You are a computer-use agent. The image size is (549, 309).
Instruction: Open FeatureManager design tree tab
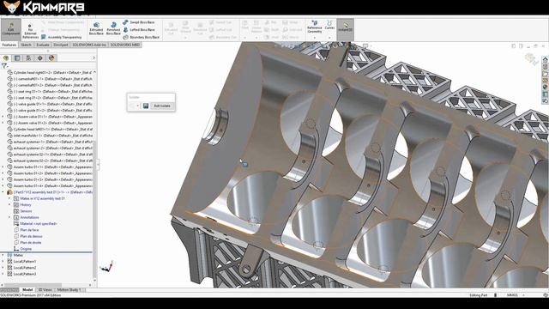tap(6, 58)
